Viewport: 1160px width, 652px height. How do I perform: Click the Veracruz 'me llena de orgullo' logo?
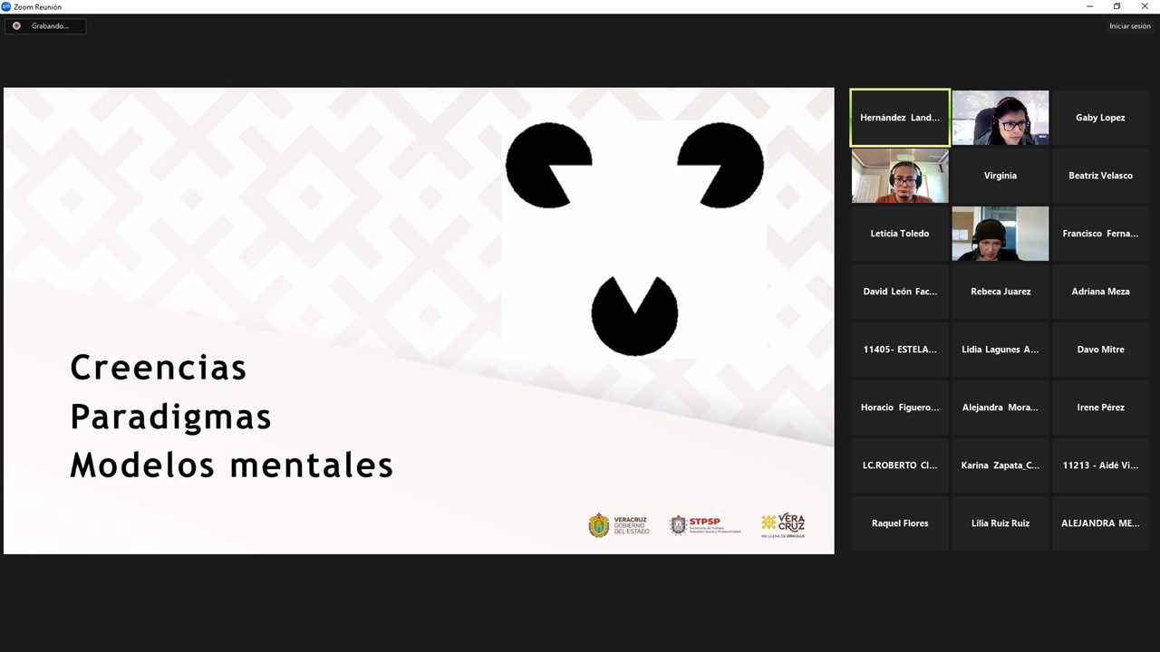pyautogui.click(x=783, y=525)
